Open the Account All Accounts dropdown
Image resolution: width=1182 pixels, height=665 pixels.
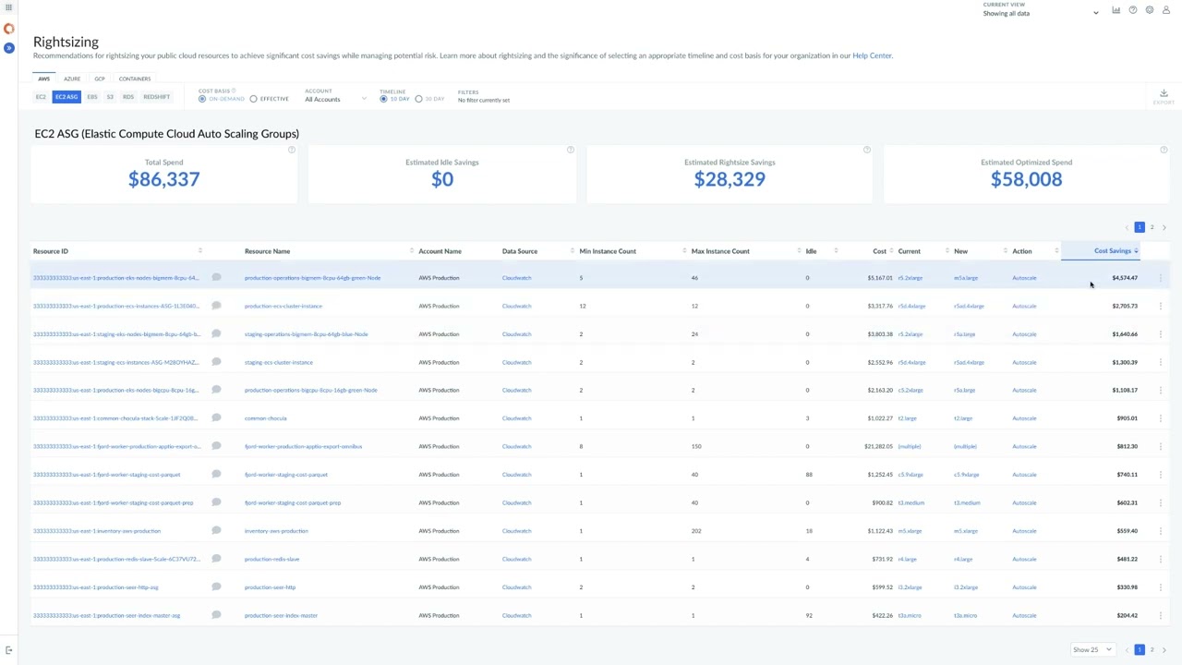pyautogui.click(x=336, y=99)
